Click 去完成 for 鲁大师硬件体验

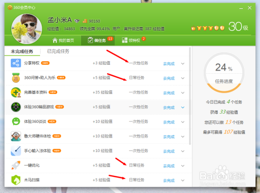(169, 136)
